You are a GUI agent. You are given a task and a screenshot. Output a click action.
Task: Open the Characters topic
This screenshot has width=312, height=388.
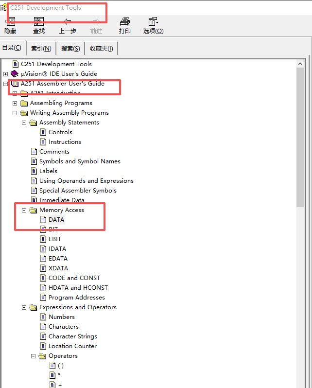64,327
